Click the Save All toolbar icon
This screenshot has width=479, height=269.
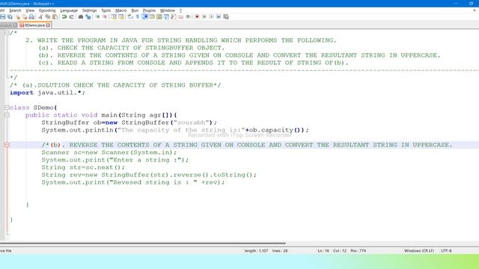10,16
